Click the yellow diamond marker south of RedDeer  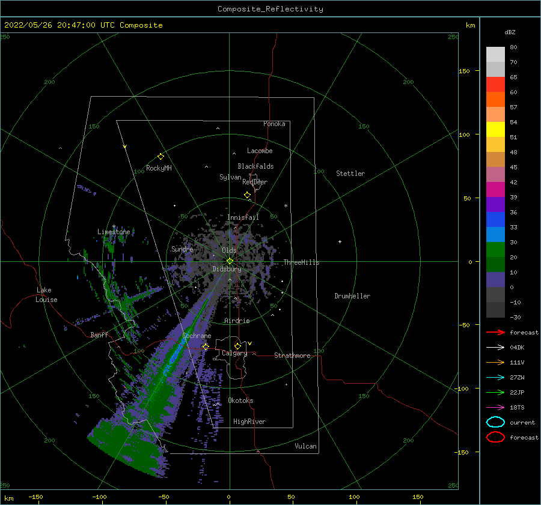[248, 195]
